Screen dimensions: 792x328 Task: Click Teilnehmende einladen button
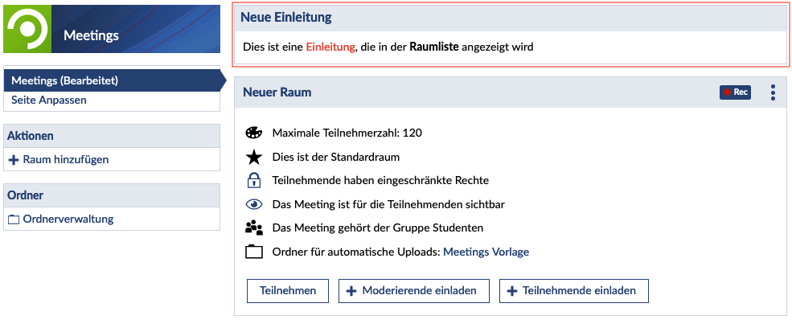(x=573, y=290)
